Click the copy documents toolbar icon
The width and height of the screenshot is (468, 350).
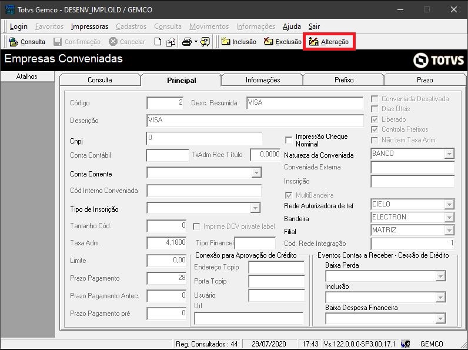point(171,42)
